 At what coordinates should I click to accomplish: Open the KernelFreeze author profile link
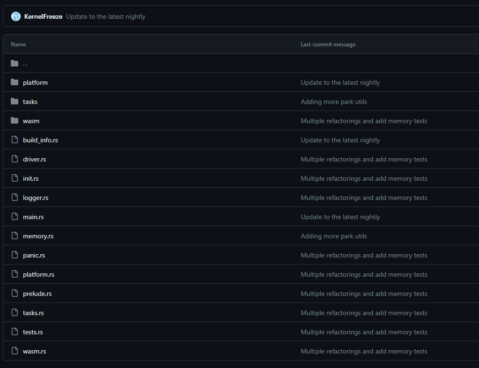coord(43,16)
